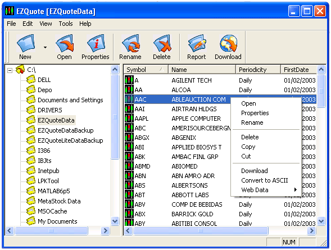Choose Properties in the context menu

pos(266,113)
